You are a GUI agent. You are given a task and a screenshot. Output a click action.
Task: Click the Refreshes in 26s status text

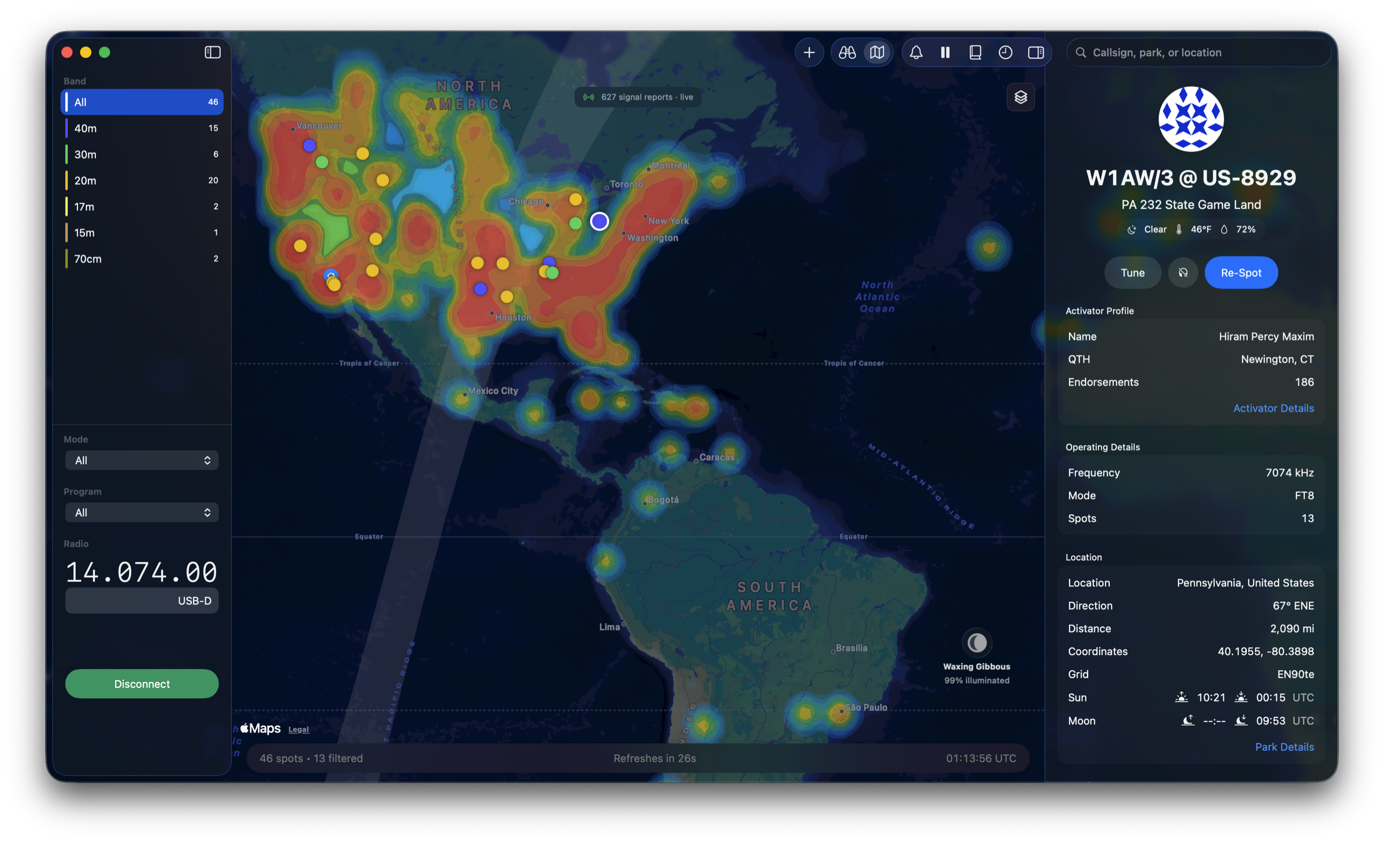coord(654,758)
